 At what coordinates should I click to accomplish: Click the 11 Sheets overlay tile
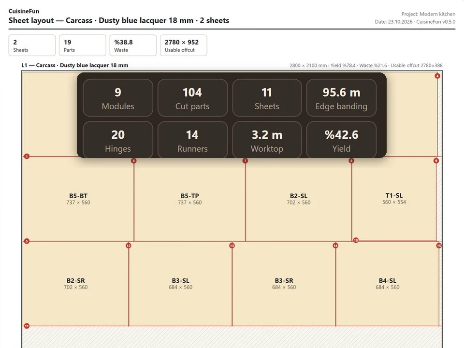267,98
